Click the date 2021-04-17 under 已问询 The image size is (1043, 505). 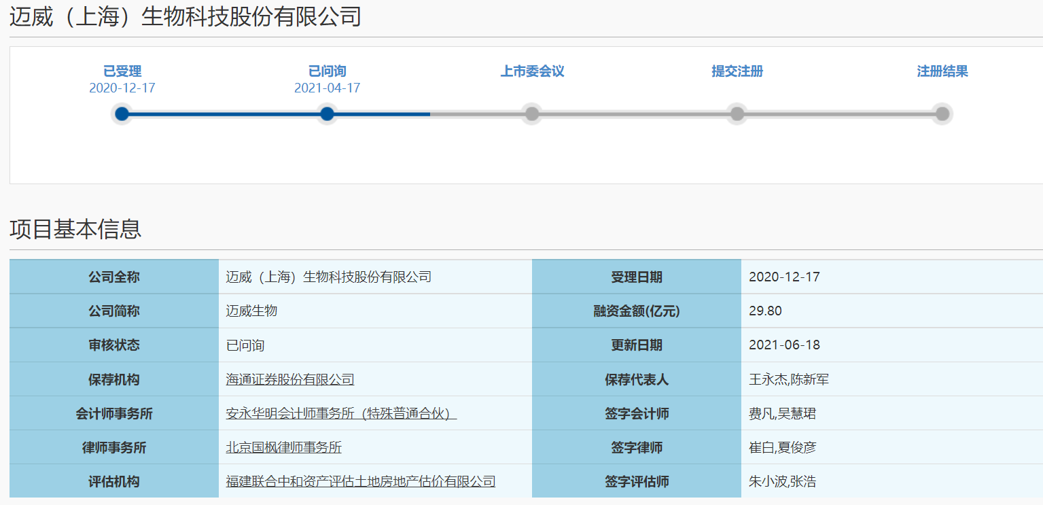point(328,88)
